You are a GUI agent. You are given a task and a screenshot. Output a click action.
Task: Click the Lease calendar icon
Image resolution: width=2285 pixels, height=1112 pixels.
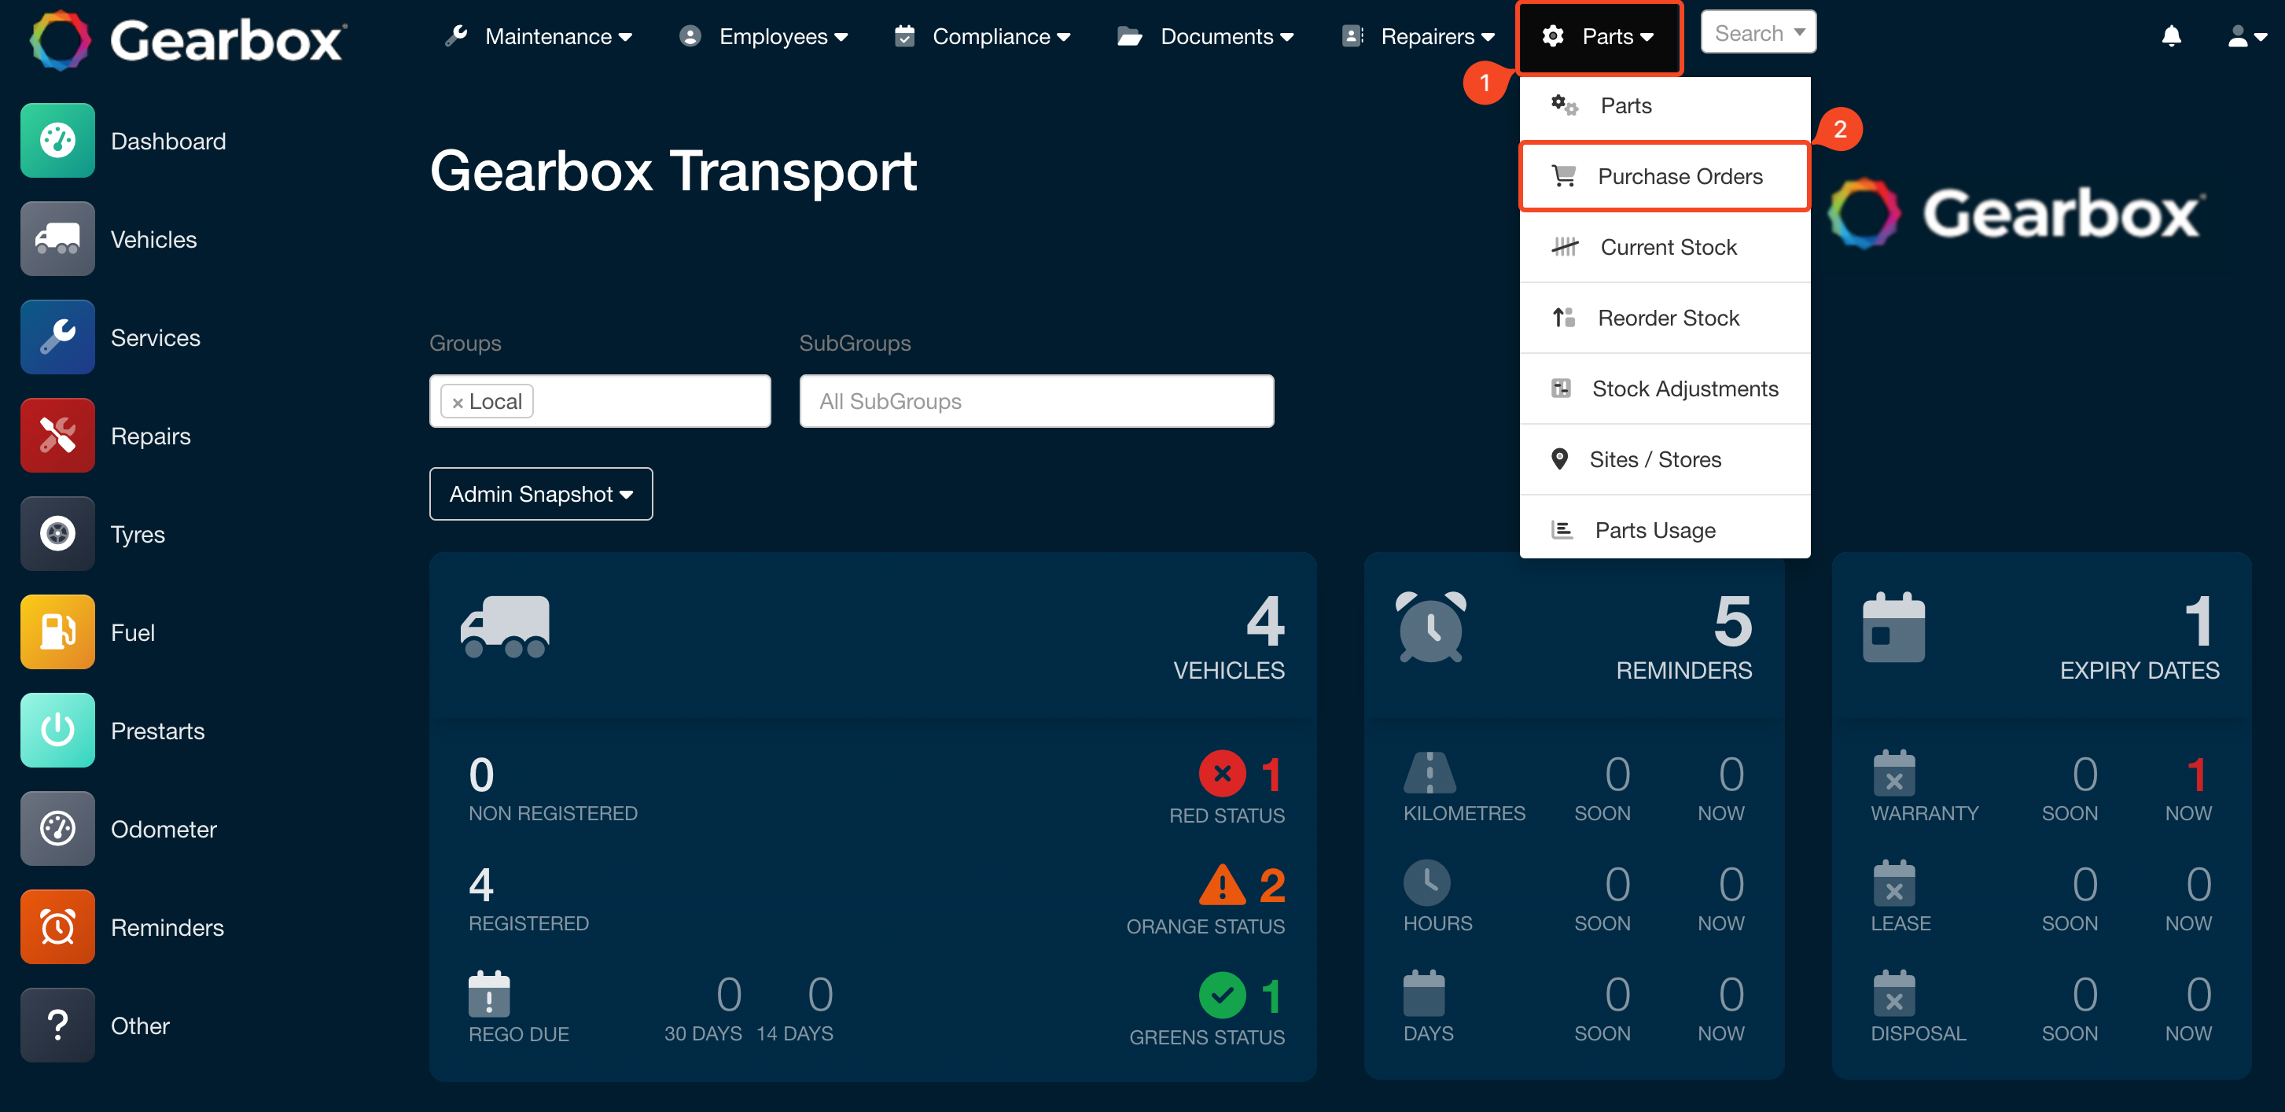click(x=1894, y=883)
